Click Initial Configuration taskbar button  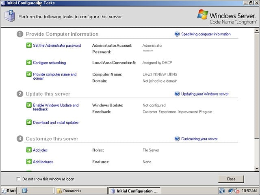[x=134, y=191]
